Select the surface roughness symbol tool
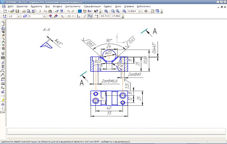Viewport: 227px width, 144px height. 3,62
